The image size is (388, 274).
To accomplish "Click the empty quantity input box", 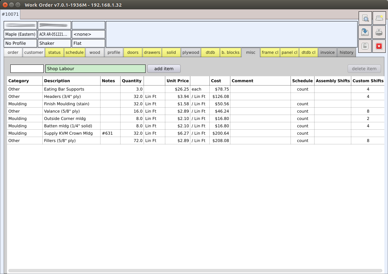I will pyautogui.click(x=27, y=68).
